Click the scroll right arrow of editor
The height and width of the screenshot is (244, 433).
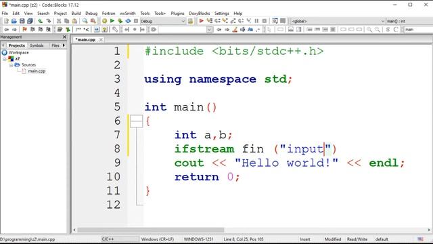click(x=429, y=230)
